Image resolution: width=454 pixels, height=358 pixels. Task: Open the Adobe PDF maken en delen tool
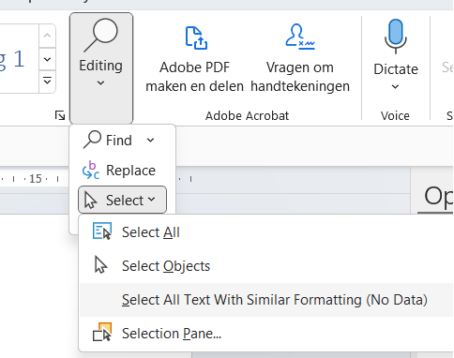pyautogui.click(x=194, y=59)
